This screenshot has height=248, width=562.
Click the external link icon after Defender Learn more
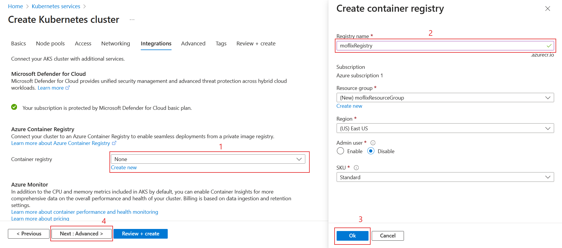[x=68, y=88]
